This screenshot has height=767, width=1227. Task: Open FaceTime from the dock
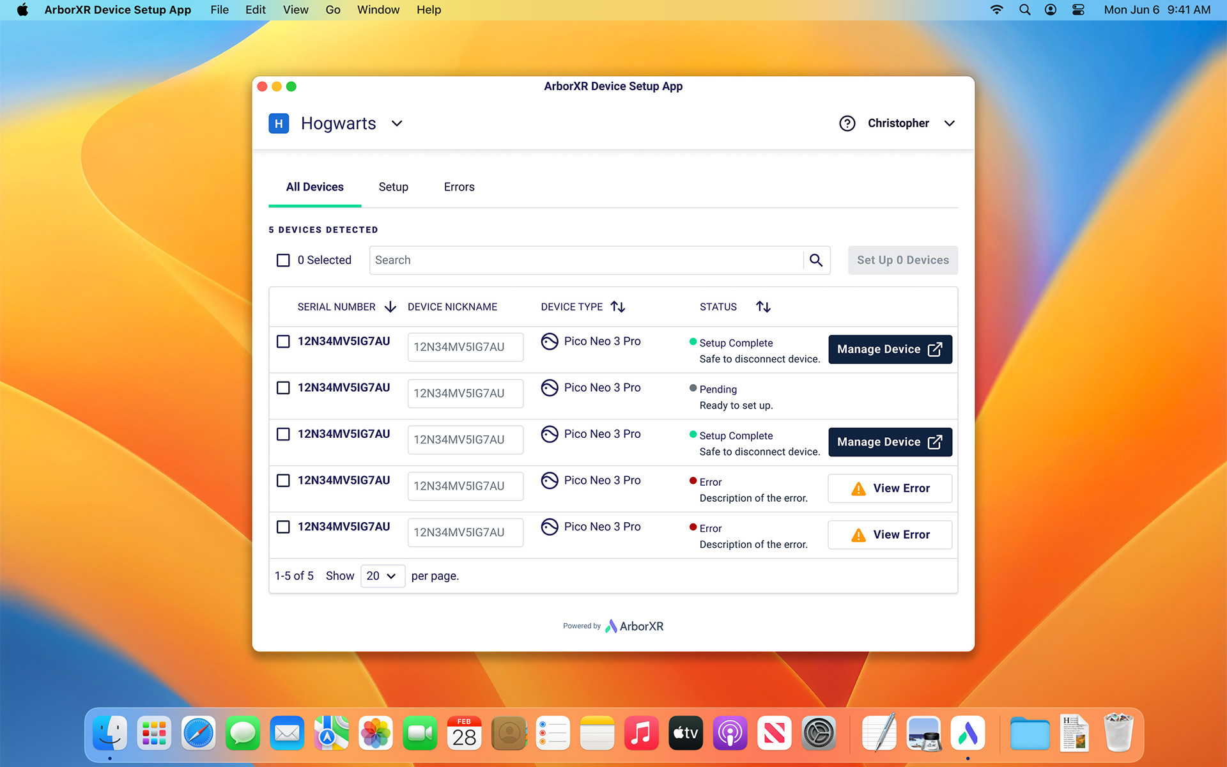click(x=420, y=733)
